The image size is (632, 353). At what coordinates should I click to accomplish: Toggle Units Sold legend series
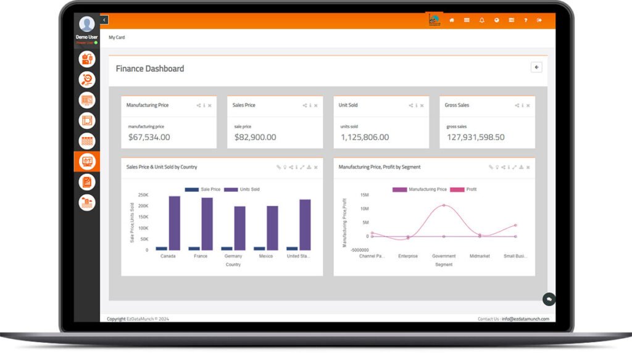point(242,189)
